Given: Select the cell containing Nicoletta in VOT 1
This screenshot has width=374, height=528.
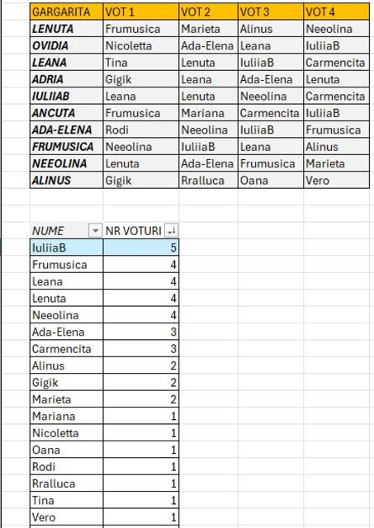Looking at the screenshot, I should click(x=141, y=45).
